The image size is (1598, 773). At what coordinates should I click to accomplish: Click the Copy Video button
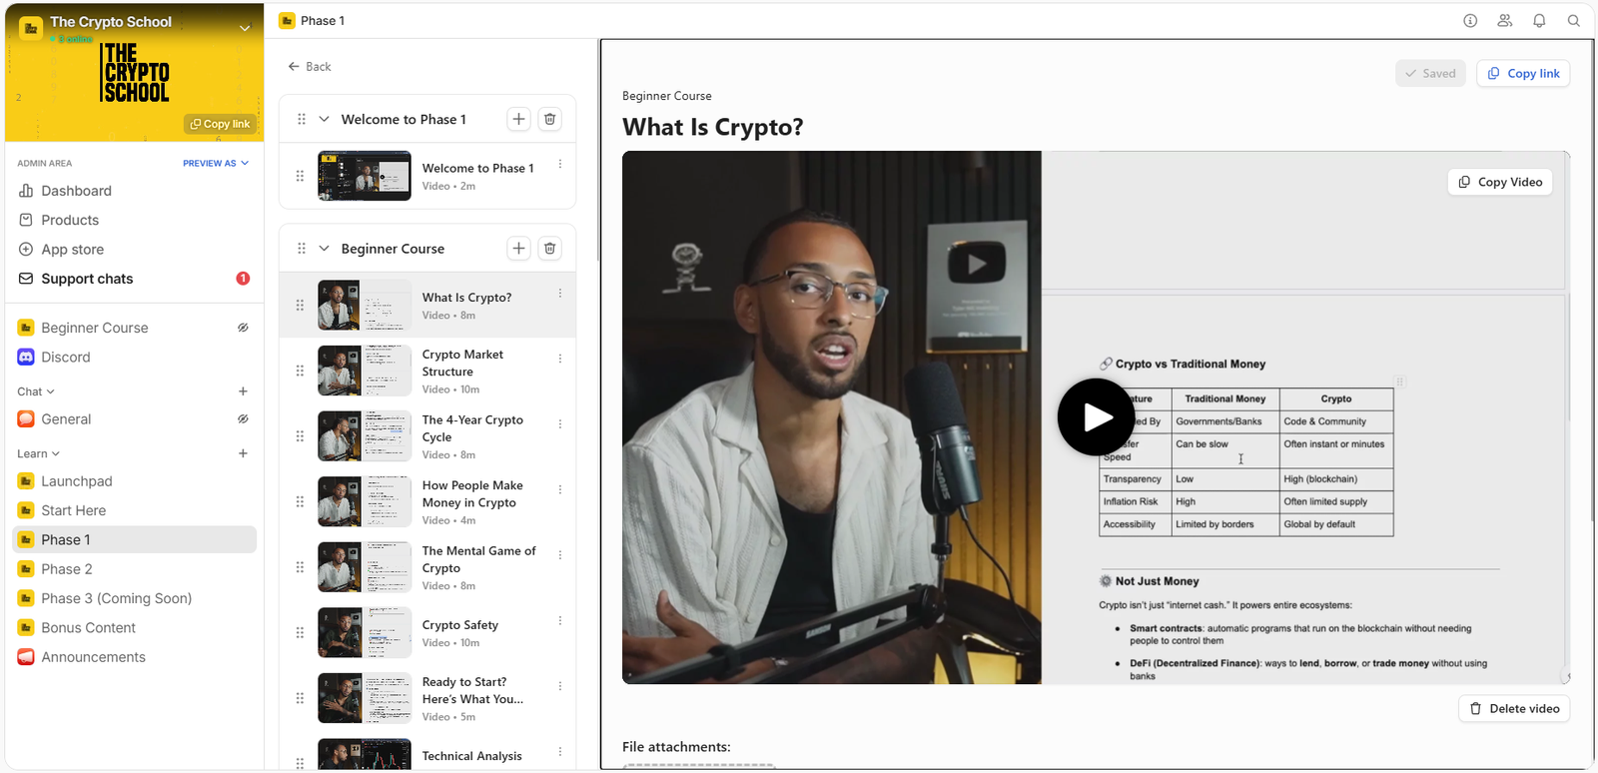[x=1499, y=182]
